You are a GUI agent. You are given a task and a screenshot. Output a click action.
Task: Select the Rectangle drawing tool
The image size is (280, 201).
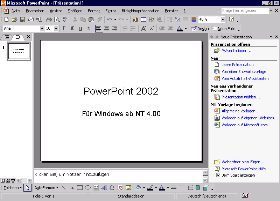[x=80, y=188]
